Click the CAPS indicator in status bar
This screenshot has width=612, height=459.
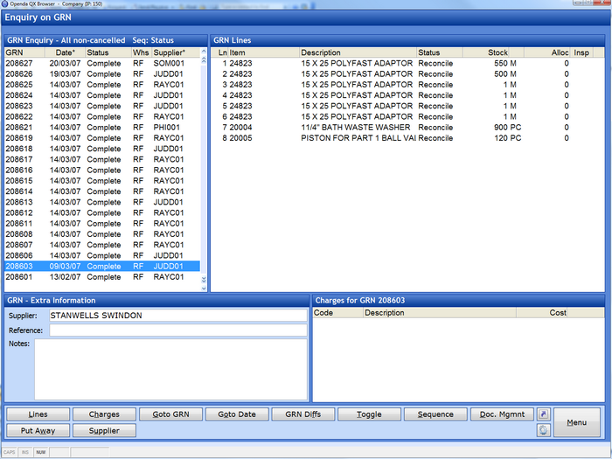point(10,452)
